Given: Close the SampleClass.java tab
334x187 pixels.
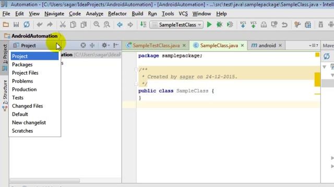Looking at the screenshot, I should coord(242,45).
